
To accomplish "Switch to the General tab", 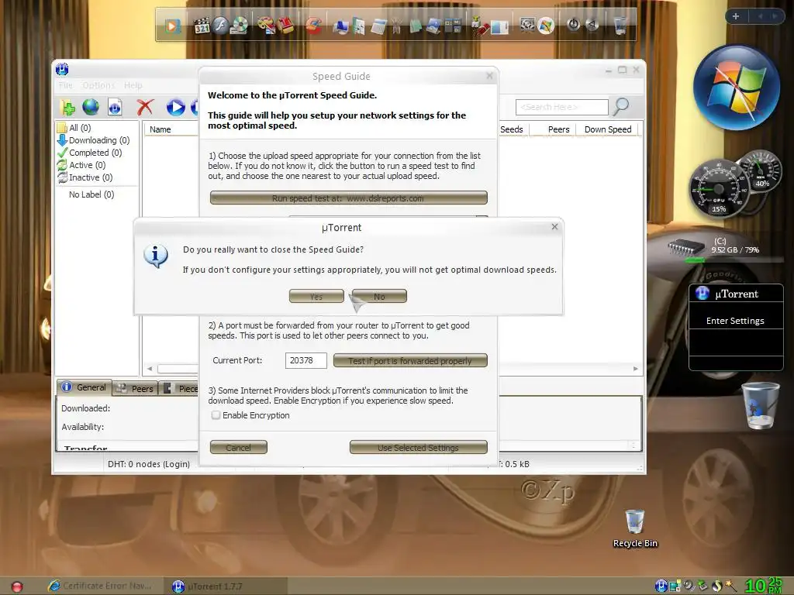I will pyautogui.click(x=84, y=387).
